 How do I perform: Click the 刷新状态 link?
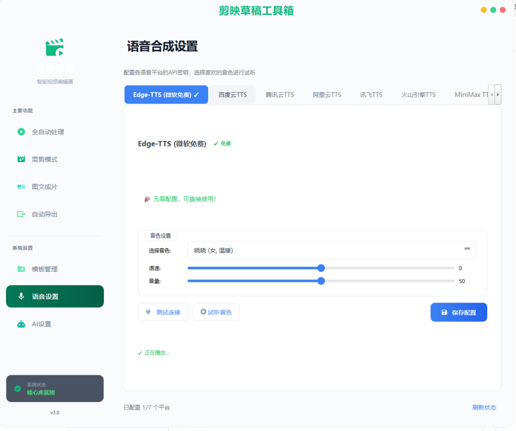484,408
